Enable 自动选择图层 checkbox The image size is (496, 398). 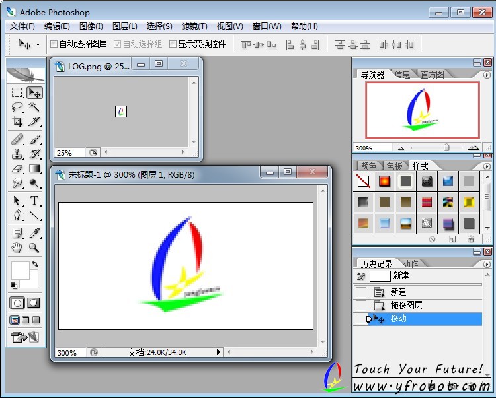point(54,44)
